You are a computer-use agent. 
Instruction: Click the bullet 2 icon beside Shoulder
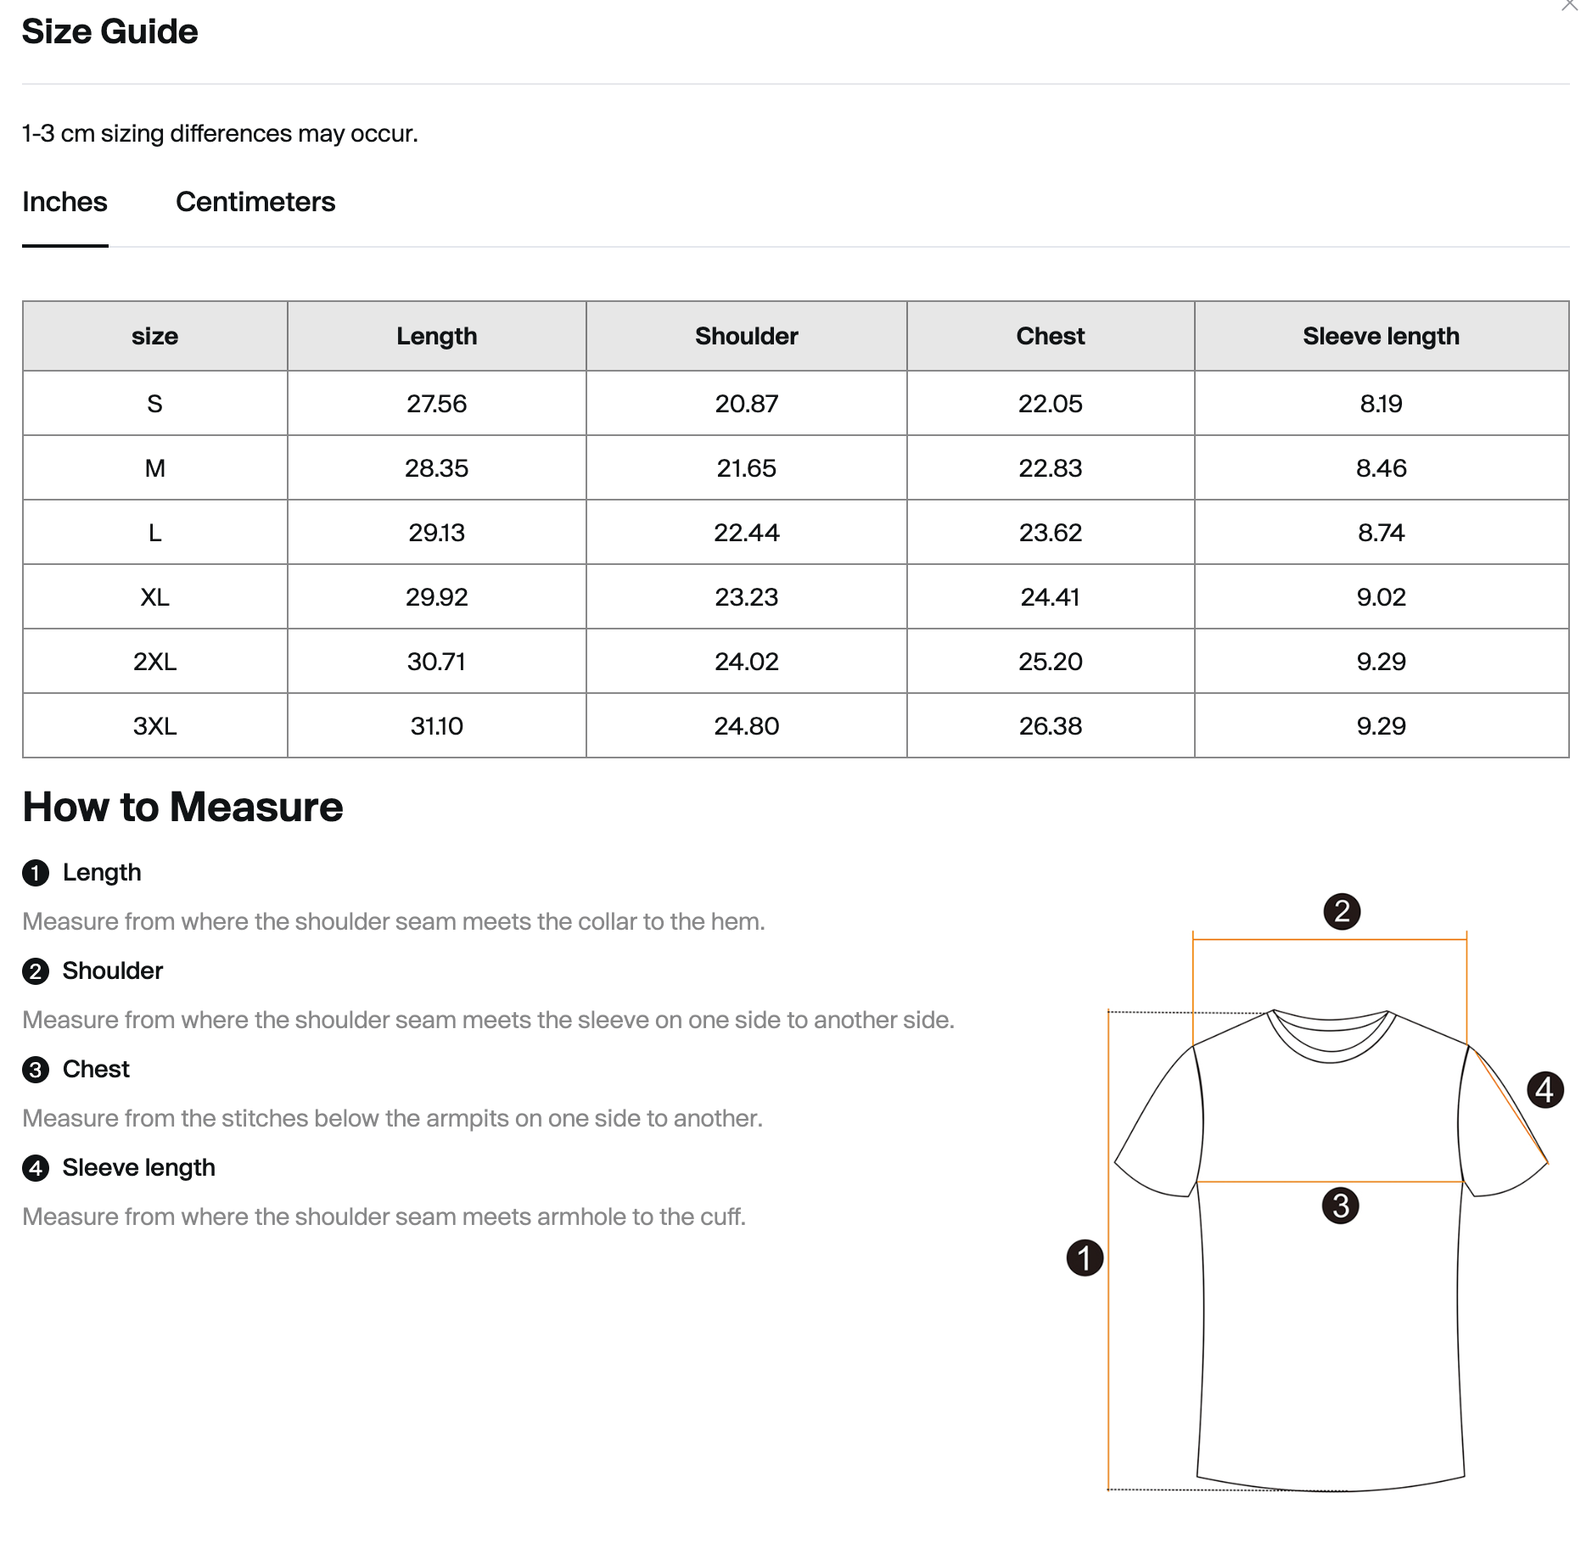tap(36, 971)
